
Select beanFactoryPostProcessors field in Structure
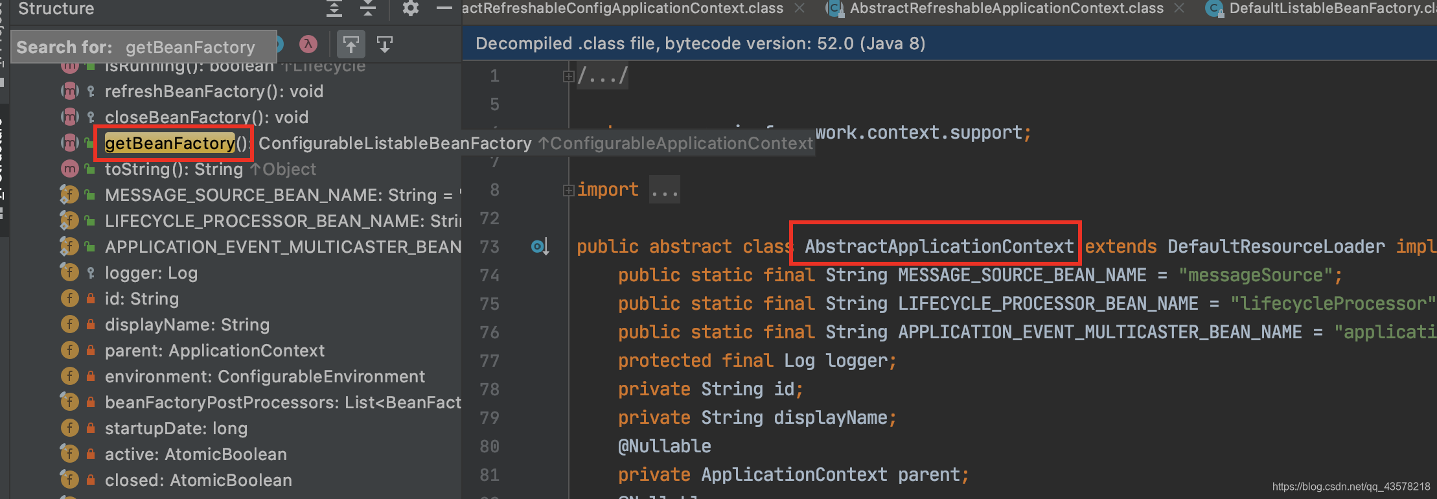click(282, 402)
